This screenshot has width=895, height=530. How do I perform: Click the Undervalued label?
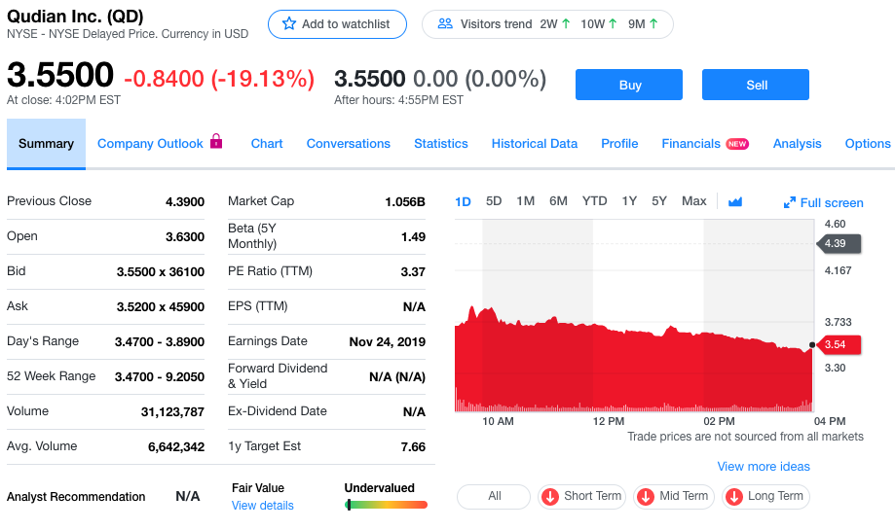(380, 488)
